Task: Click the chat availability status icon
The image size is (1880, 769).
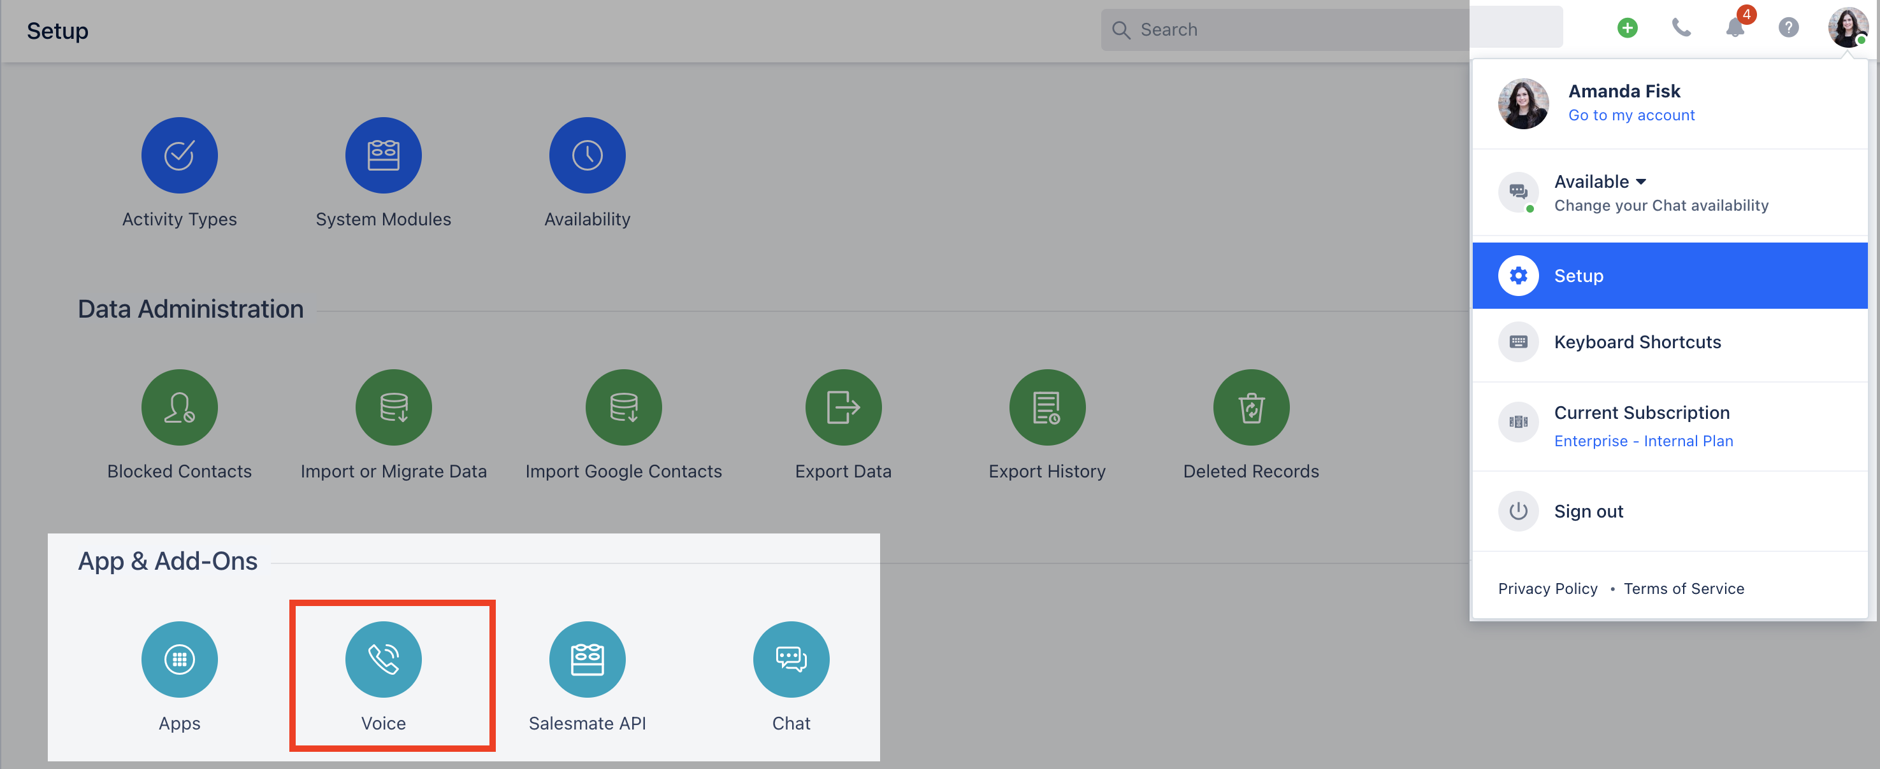Action: point(1518,192)
